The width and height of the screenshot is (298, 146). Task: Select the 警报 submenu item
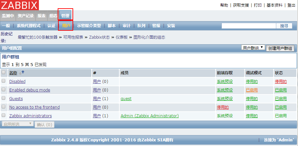(156, 26)
